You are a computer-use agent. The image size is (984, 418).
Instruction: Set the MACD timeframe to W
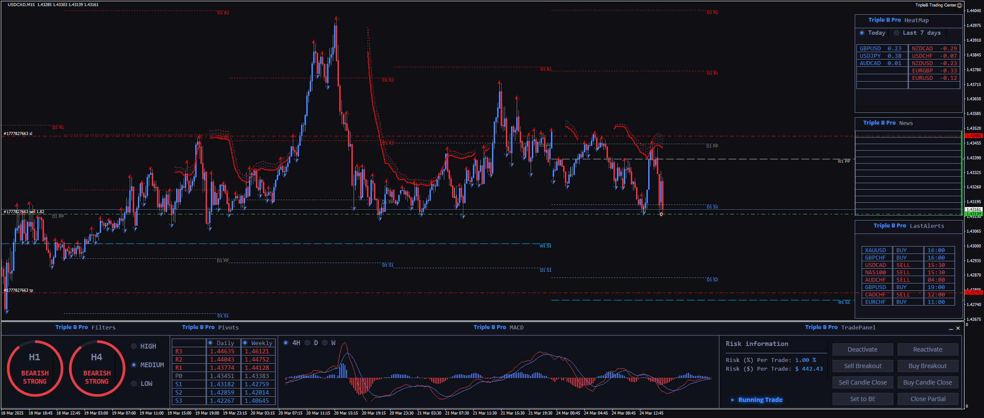point(325,343)
